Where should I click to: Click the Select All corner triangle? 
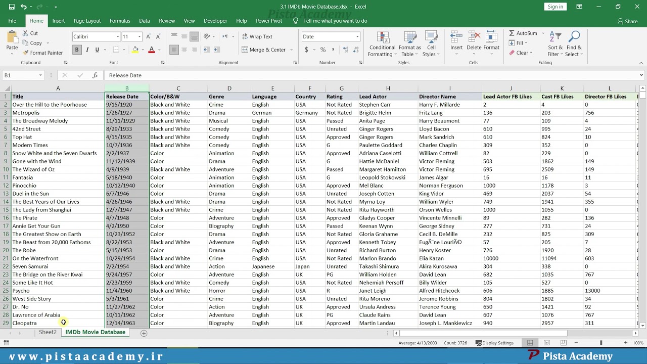(6, 88)
